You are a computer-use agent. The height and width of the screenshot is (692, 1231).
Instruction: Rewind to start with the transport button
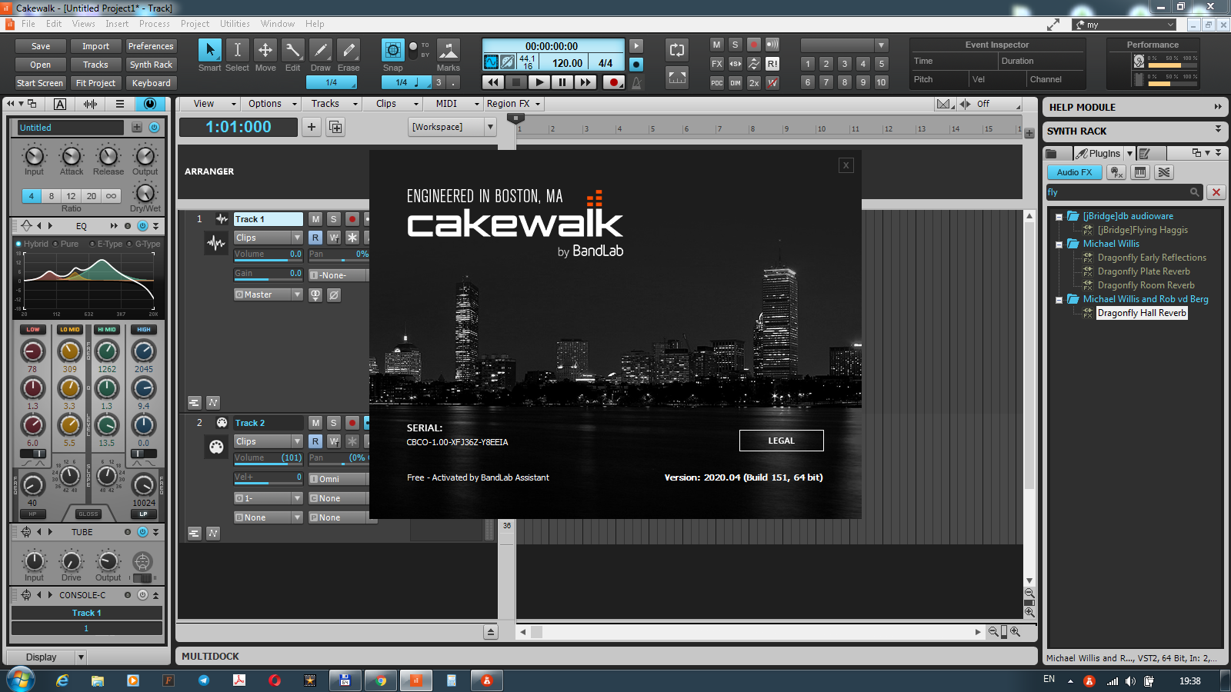click(x=493, y=82)
